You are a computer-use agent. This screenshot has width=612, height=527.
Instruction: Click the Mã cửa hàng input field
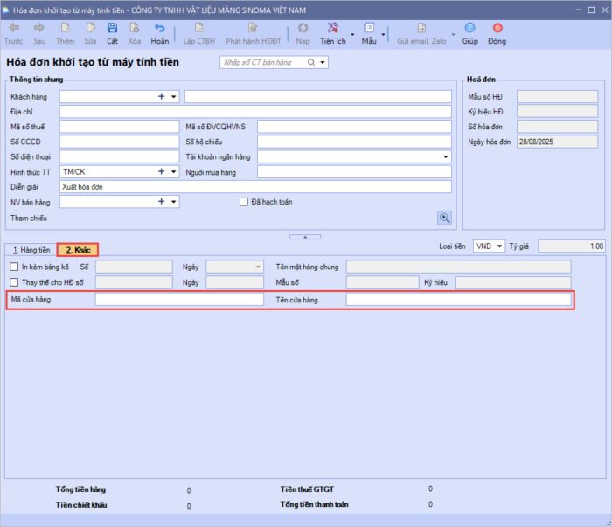click(178, 300)
